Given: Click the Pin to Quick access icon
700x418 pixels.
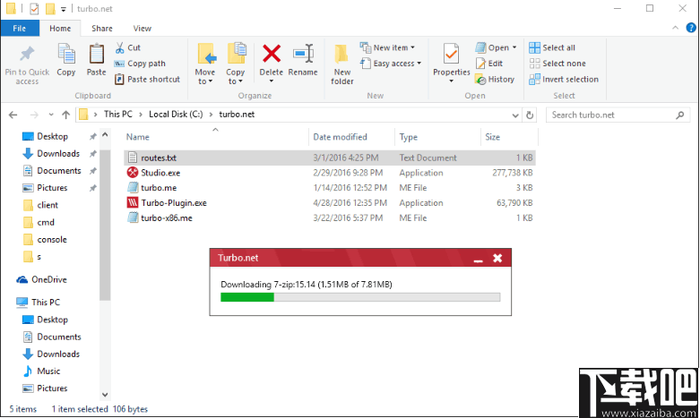Looking at the screenshot, I should click(x=27, y=55).
